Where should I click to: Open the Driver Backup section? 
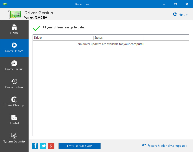click(x=14, y=66)
